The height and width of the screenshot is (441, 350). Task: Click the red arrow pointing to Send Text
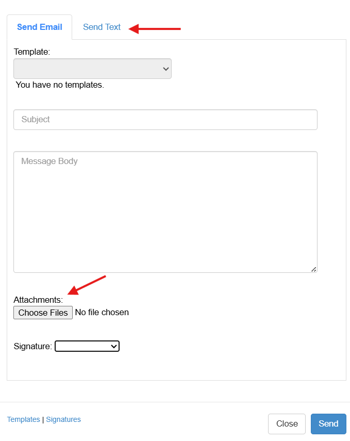(155, 28)
